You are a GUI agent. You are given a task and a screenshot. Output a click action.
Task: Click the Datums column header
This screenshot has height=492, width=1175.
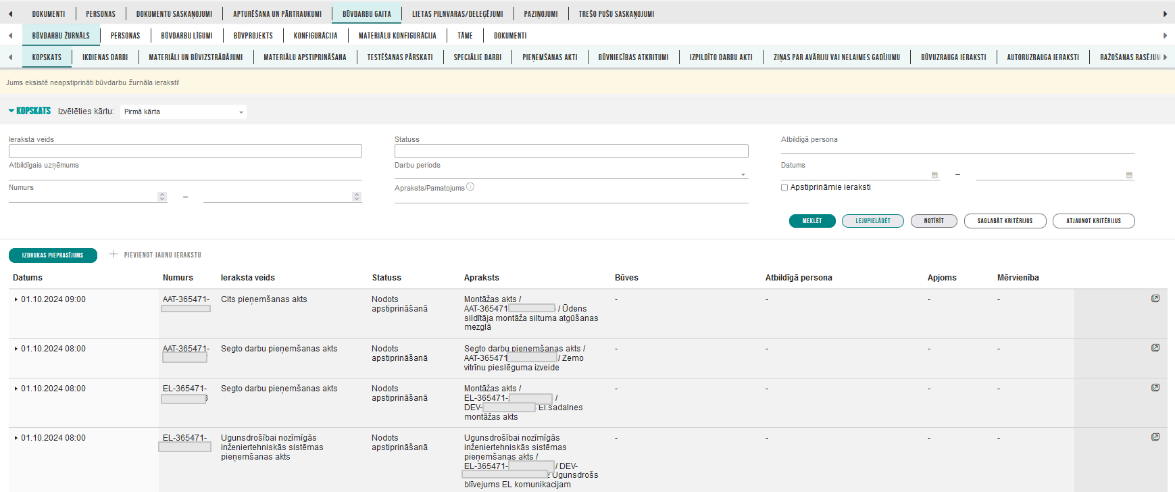tap(28, 278)
